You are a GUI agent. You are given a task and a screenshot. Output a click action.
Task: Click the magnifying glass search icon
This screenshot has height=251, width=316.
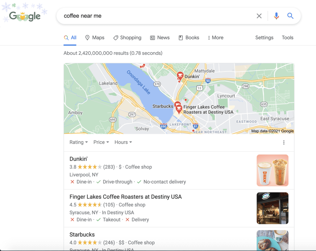point(290,15)
